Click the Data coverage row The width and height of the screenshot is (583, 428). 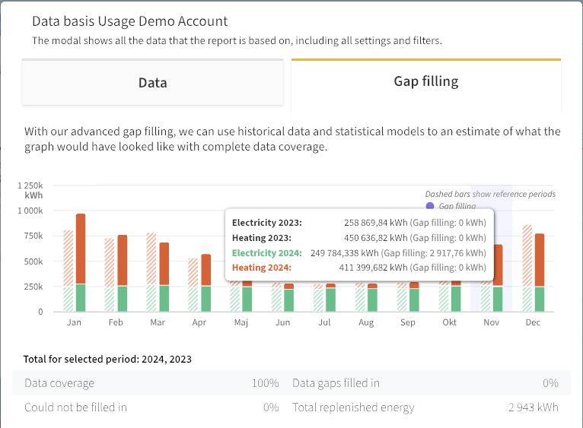151,383
